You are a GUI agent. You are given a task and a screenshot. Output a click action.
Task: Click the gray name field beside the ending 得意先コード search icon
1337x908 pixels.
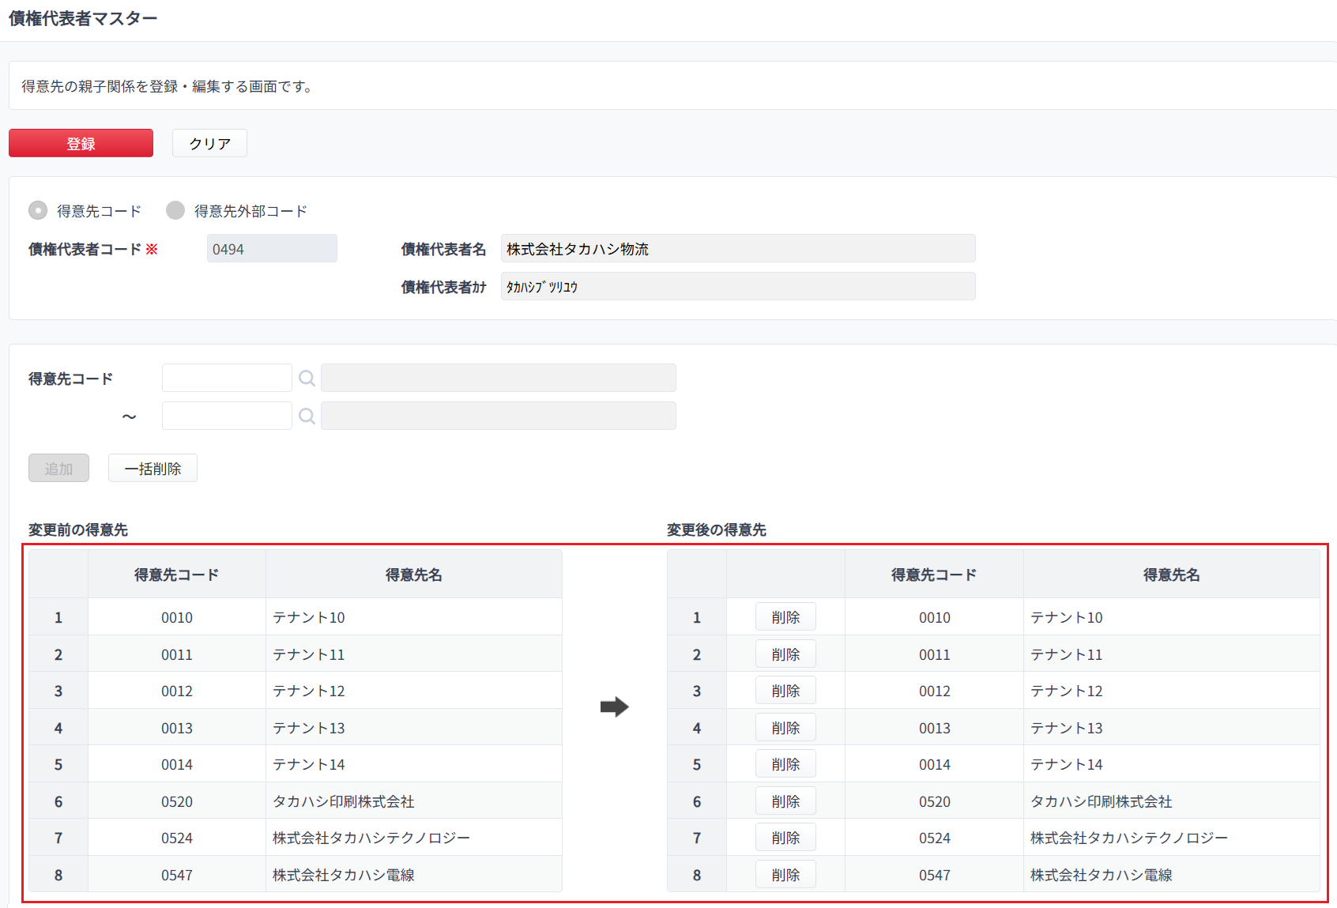coord(499,416)
